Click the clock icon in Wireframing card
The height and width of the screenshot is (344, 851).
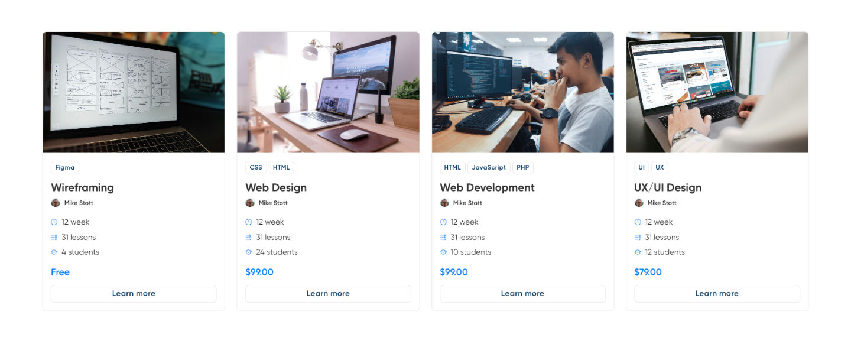[54, 222]
